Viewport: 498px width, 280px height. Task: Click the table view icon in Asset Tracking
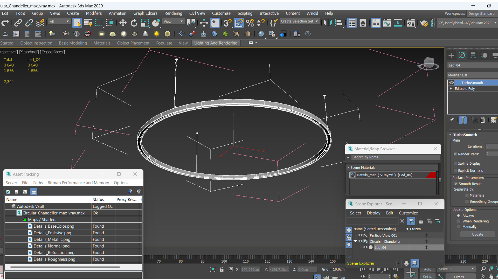(x=34, y=192)
